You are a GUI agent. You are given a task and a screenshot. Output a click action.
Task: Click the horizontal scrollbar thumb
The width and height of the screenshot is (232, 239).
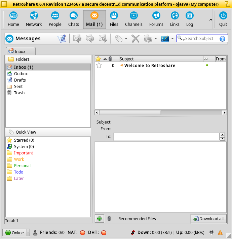tap(130, 113)
